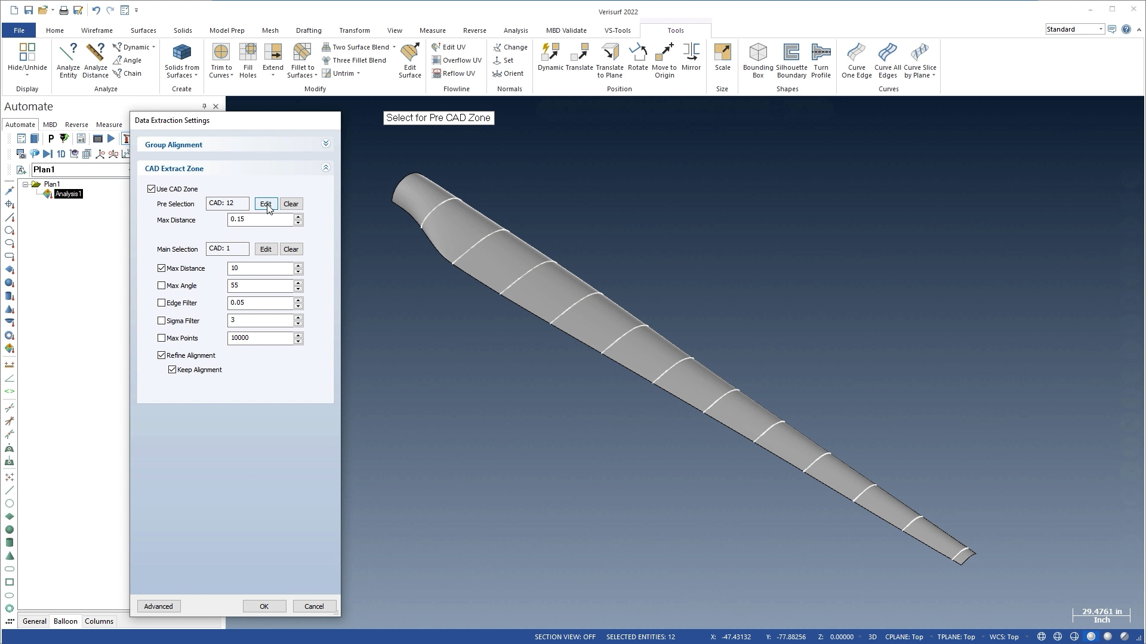
Task: Uncheck Use CAD Zone checkbox
Action: click(x=151, y=189)
